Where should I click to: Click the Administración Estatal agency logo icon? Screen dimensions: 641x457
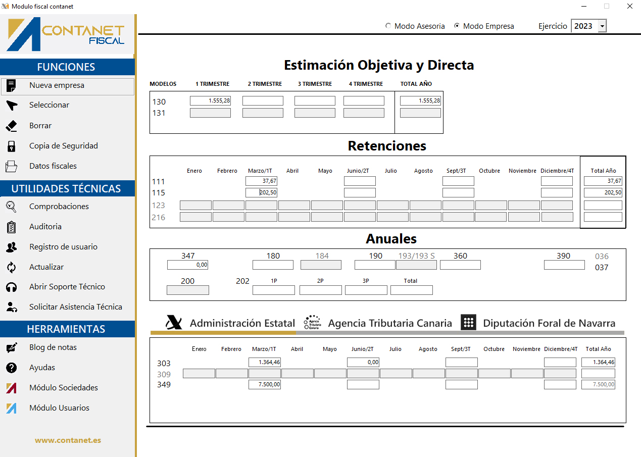click(x=174, y=322)
